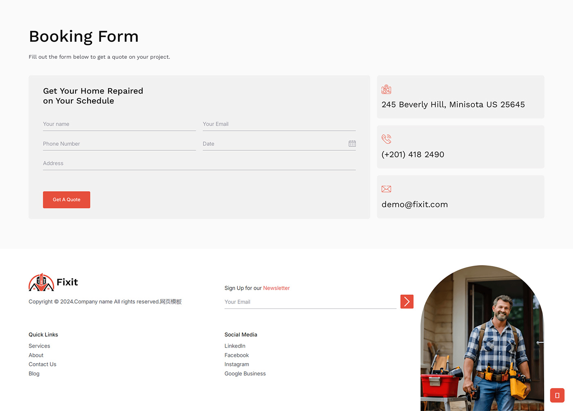Click the Social Media heading
This screenshot has height=411, width=573.
[241, 335]
